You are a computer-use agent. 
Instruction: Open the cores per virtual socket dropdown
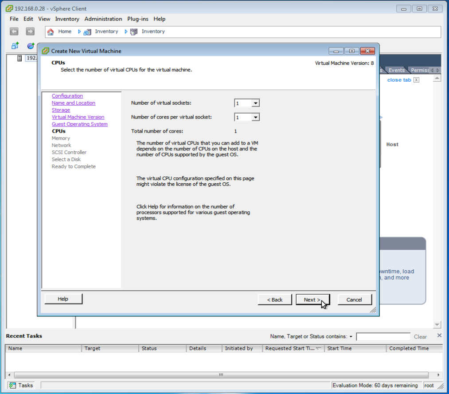click(255, 117)
